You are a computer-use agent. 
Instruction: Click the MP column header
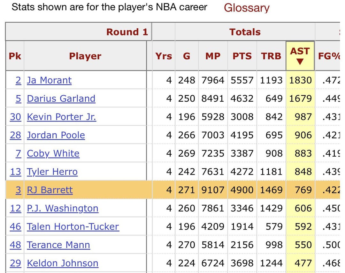pos(213,56)
